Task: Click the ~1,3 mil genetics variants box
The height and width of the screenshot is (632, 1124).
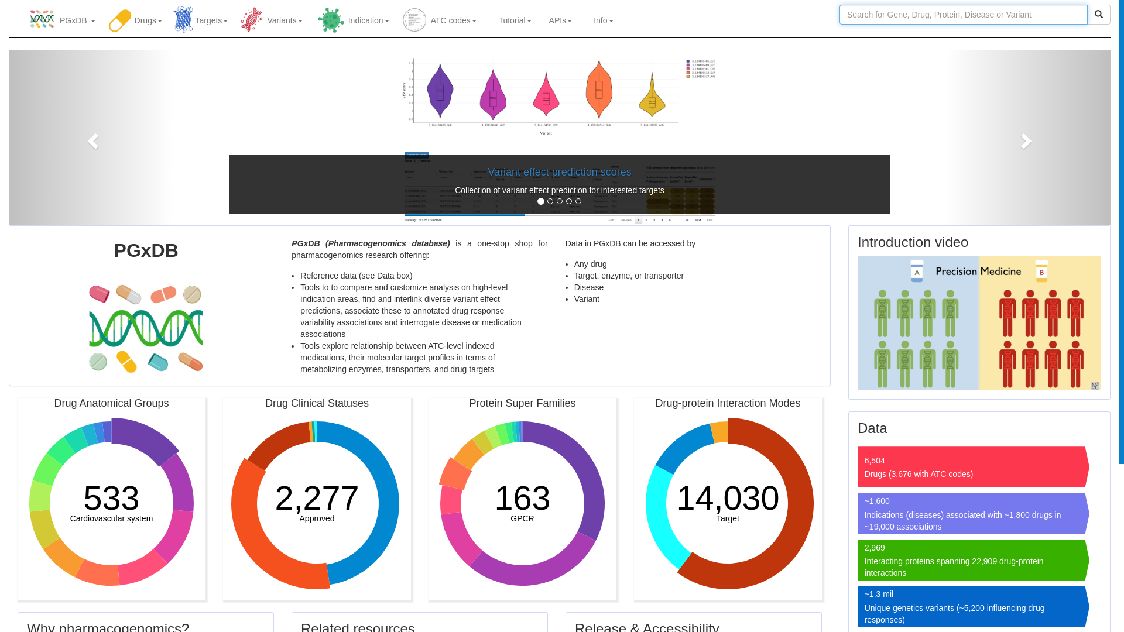Action: coord(973,607)
